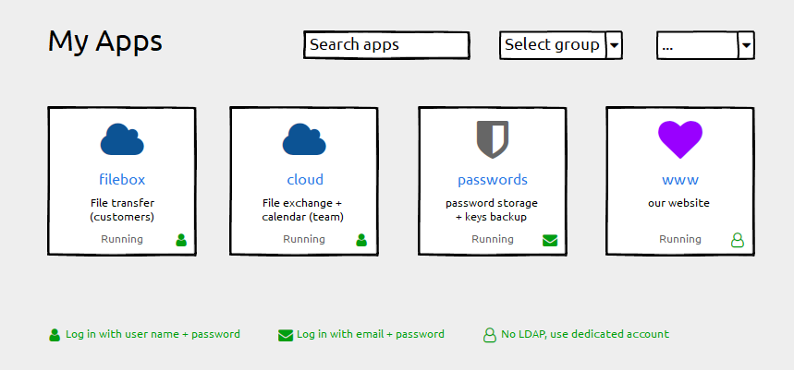Open the www app link
The height and width of the screenshot is (370, 794).
click(680, 181)
